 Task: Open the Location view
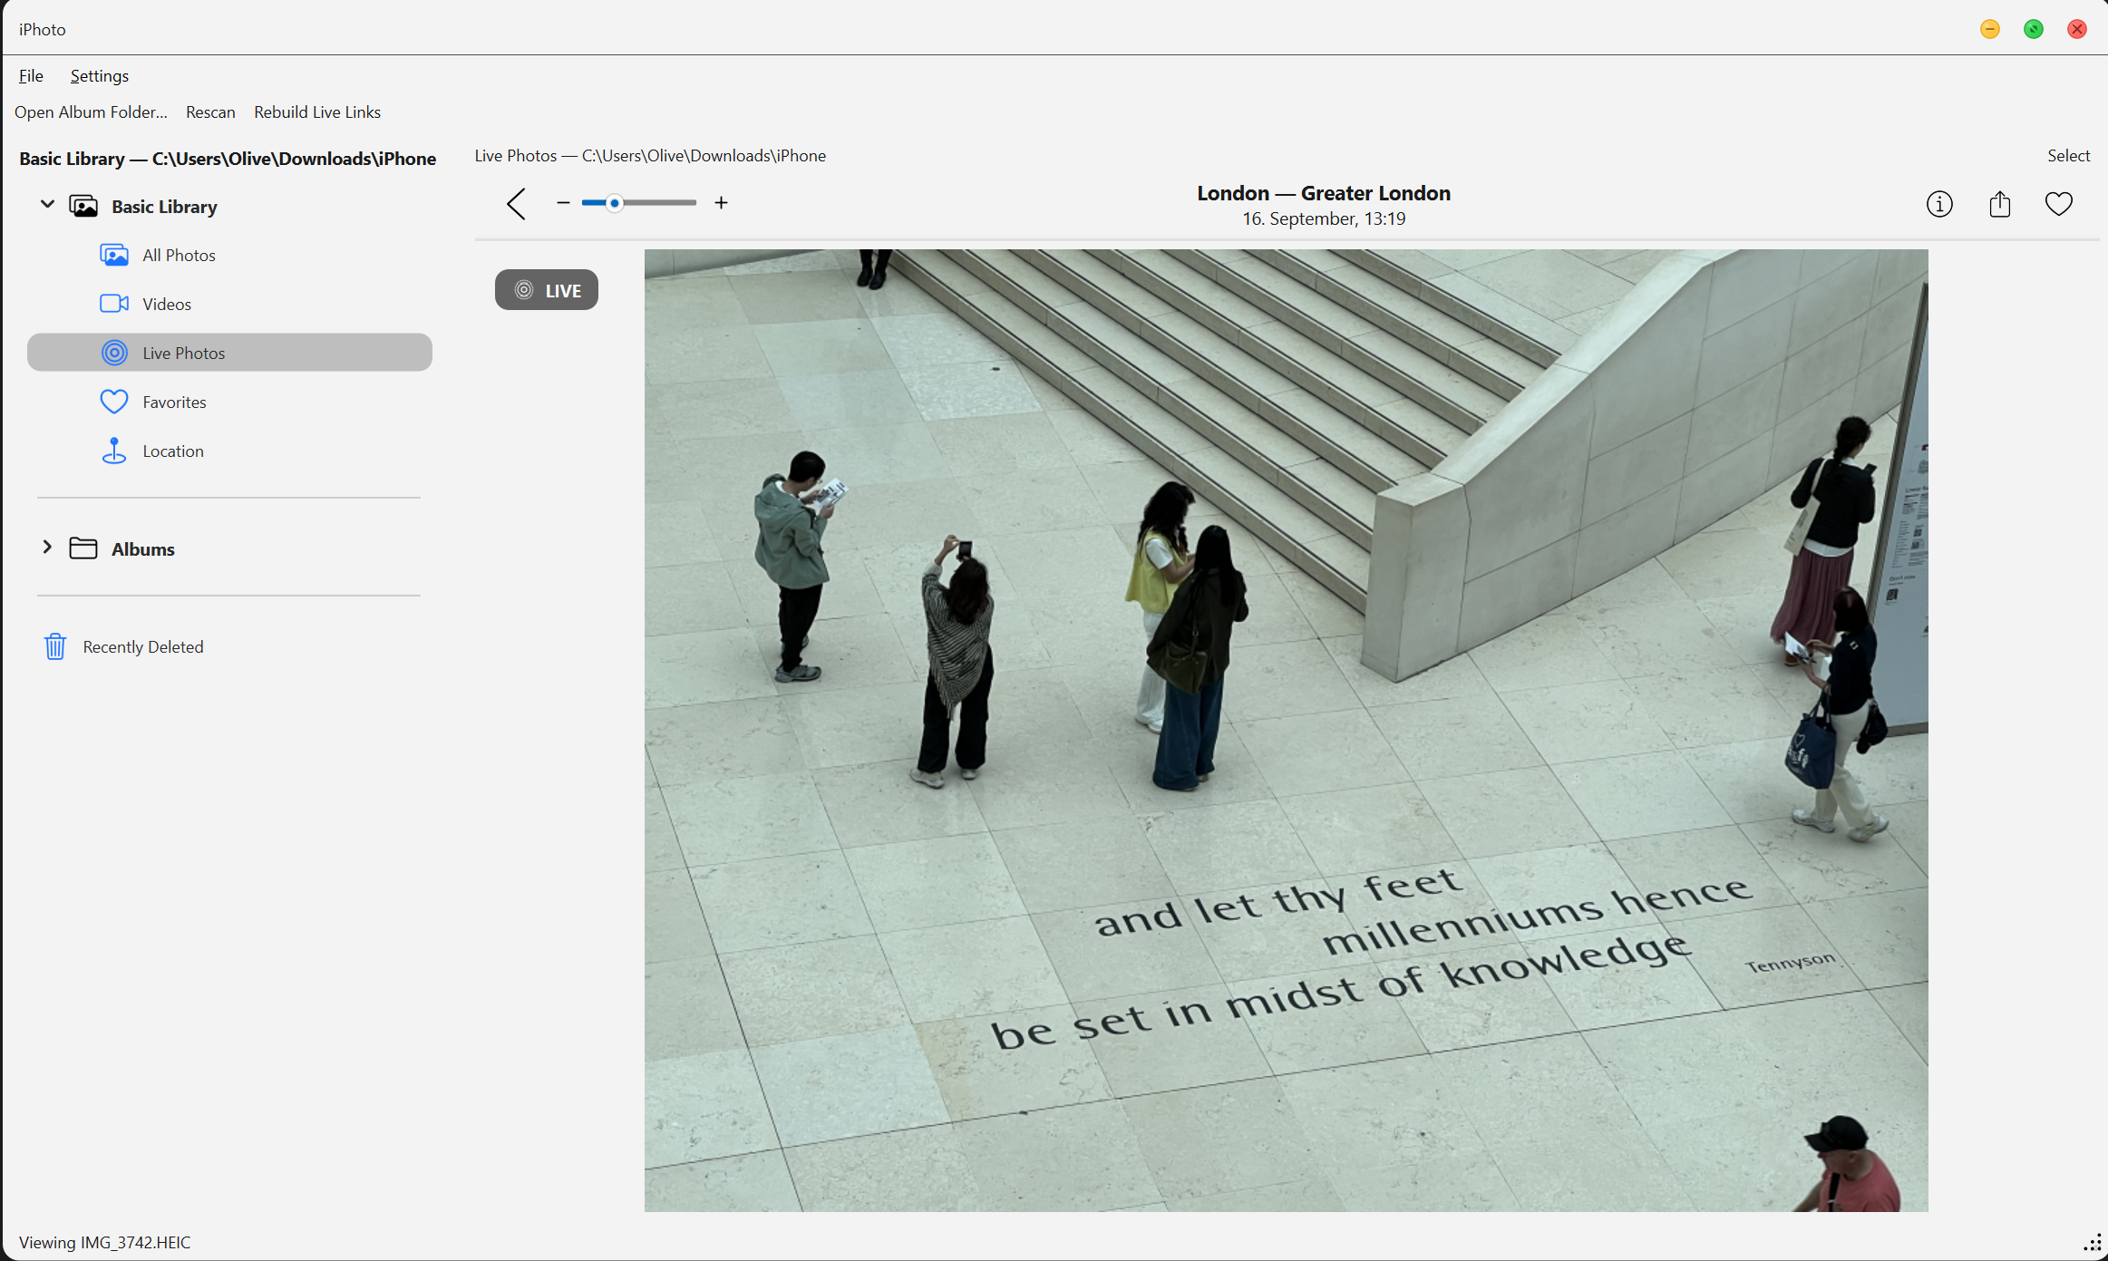click(x=230, y=451)
